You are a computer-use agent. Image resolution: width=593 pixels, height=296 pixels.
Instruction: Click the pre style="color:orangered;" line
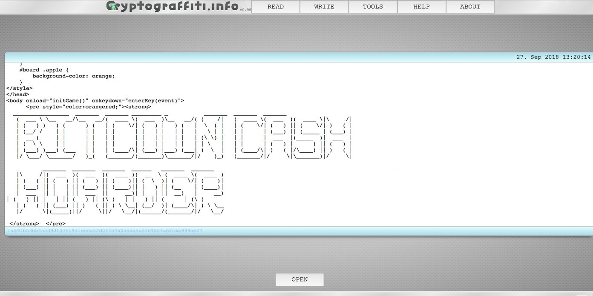click(x=88, y=107)
